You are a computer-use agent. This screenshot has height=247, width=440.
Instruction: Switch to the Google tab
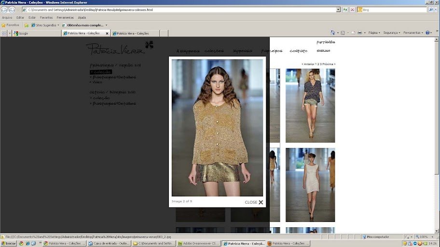click(x=37, y=33)
